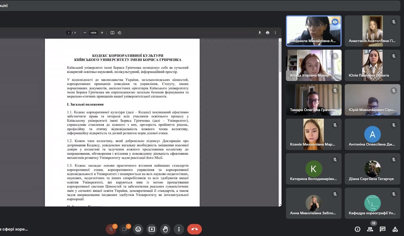The width and height of the screenshot is (404, 236).
Task: Rotate the PDF page counterclockwise
Action: tap(119, 33)
